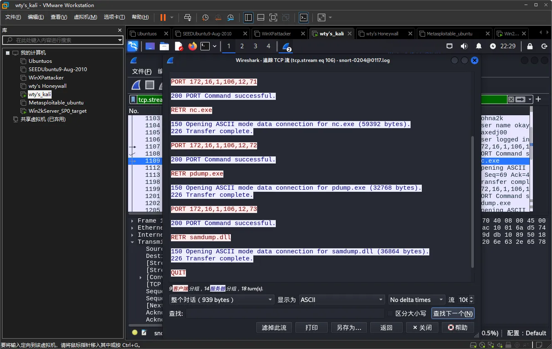Toggle the case sensitive checkbox

click(390, 313)
